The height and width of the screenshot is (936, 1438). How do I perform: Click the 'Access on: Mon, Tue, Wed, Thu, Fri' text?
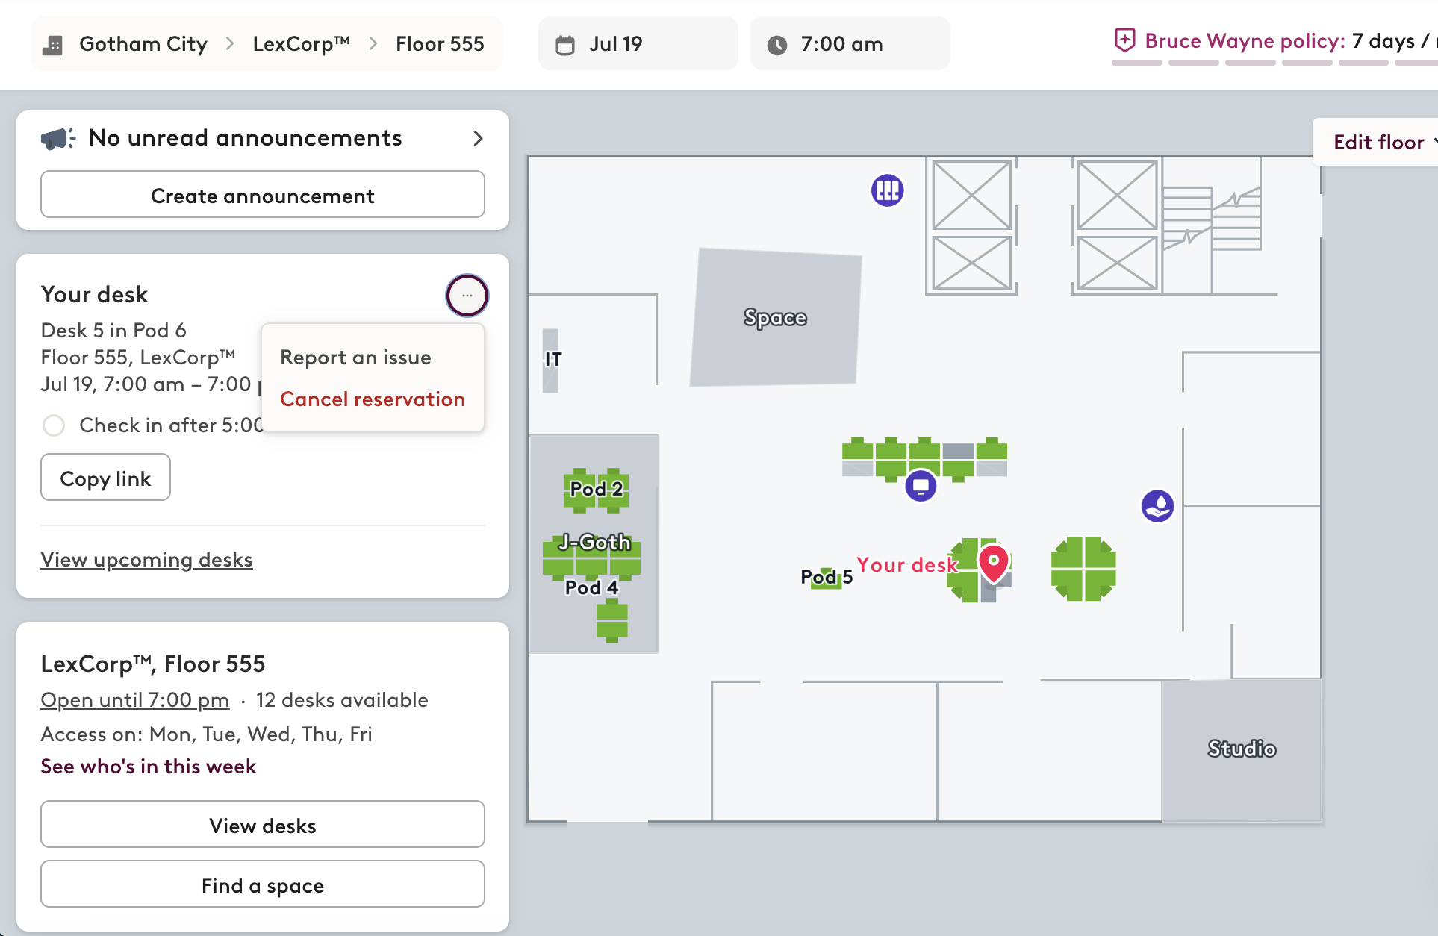pyautogui.click(x=206, y=734)
